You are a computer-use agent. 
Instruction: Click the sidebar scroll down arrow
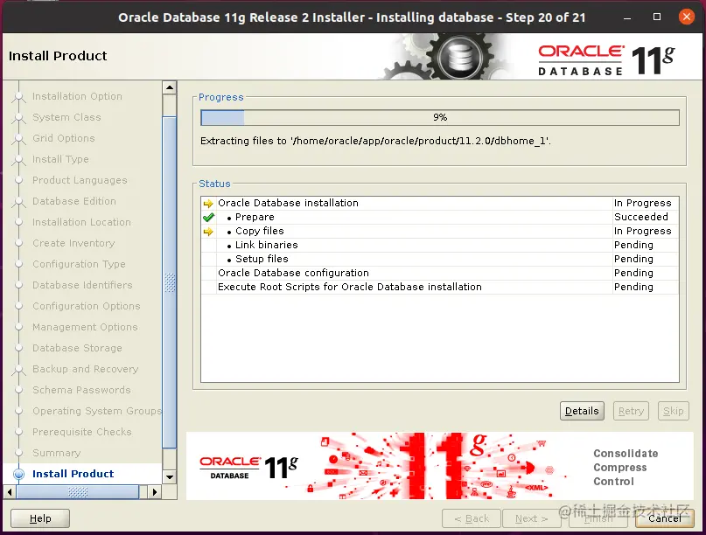pos(170,476)
